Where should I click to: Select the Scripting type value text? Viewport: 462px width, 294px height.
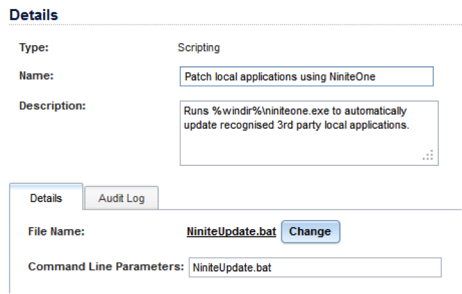pyautogui.click(x=199, y=48)
